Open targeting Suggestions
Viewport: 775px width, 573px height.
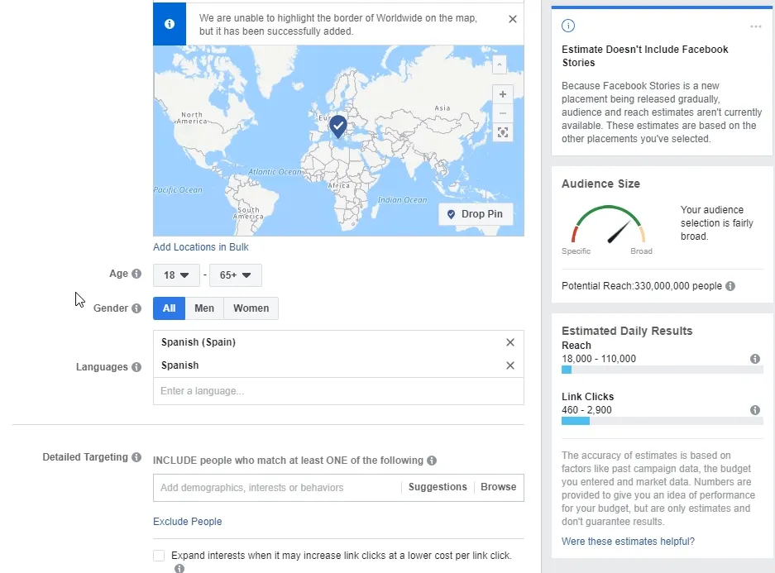(x=438, y=487)
